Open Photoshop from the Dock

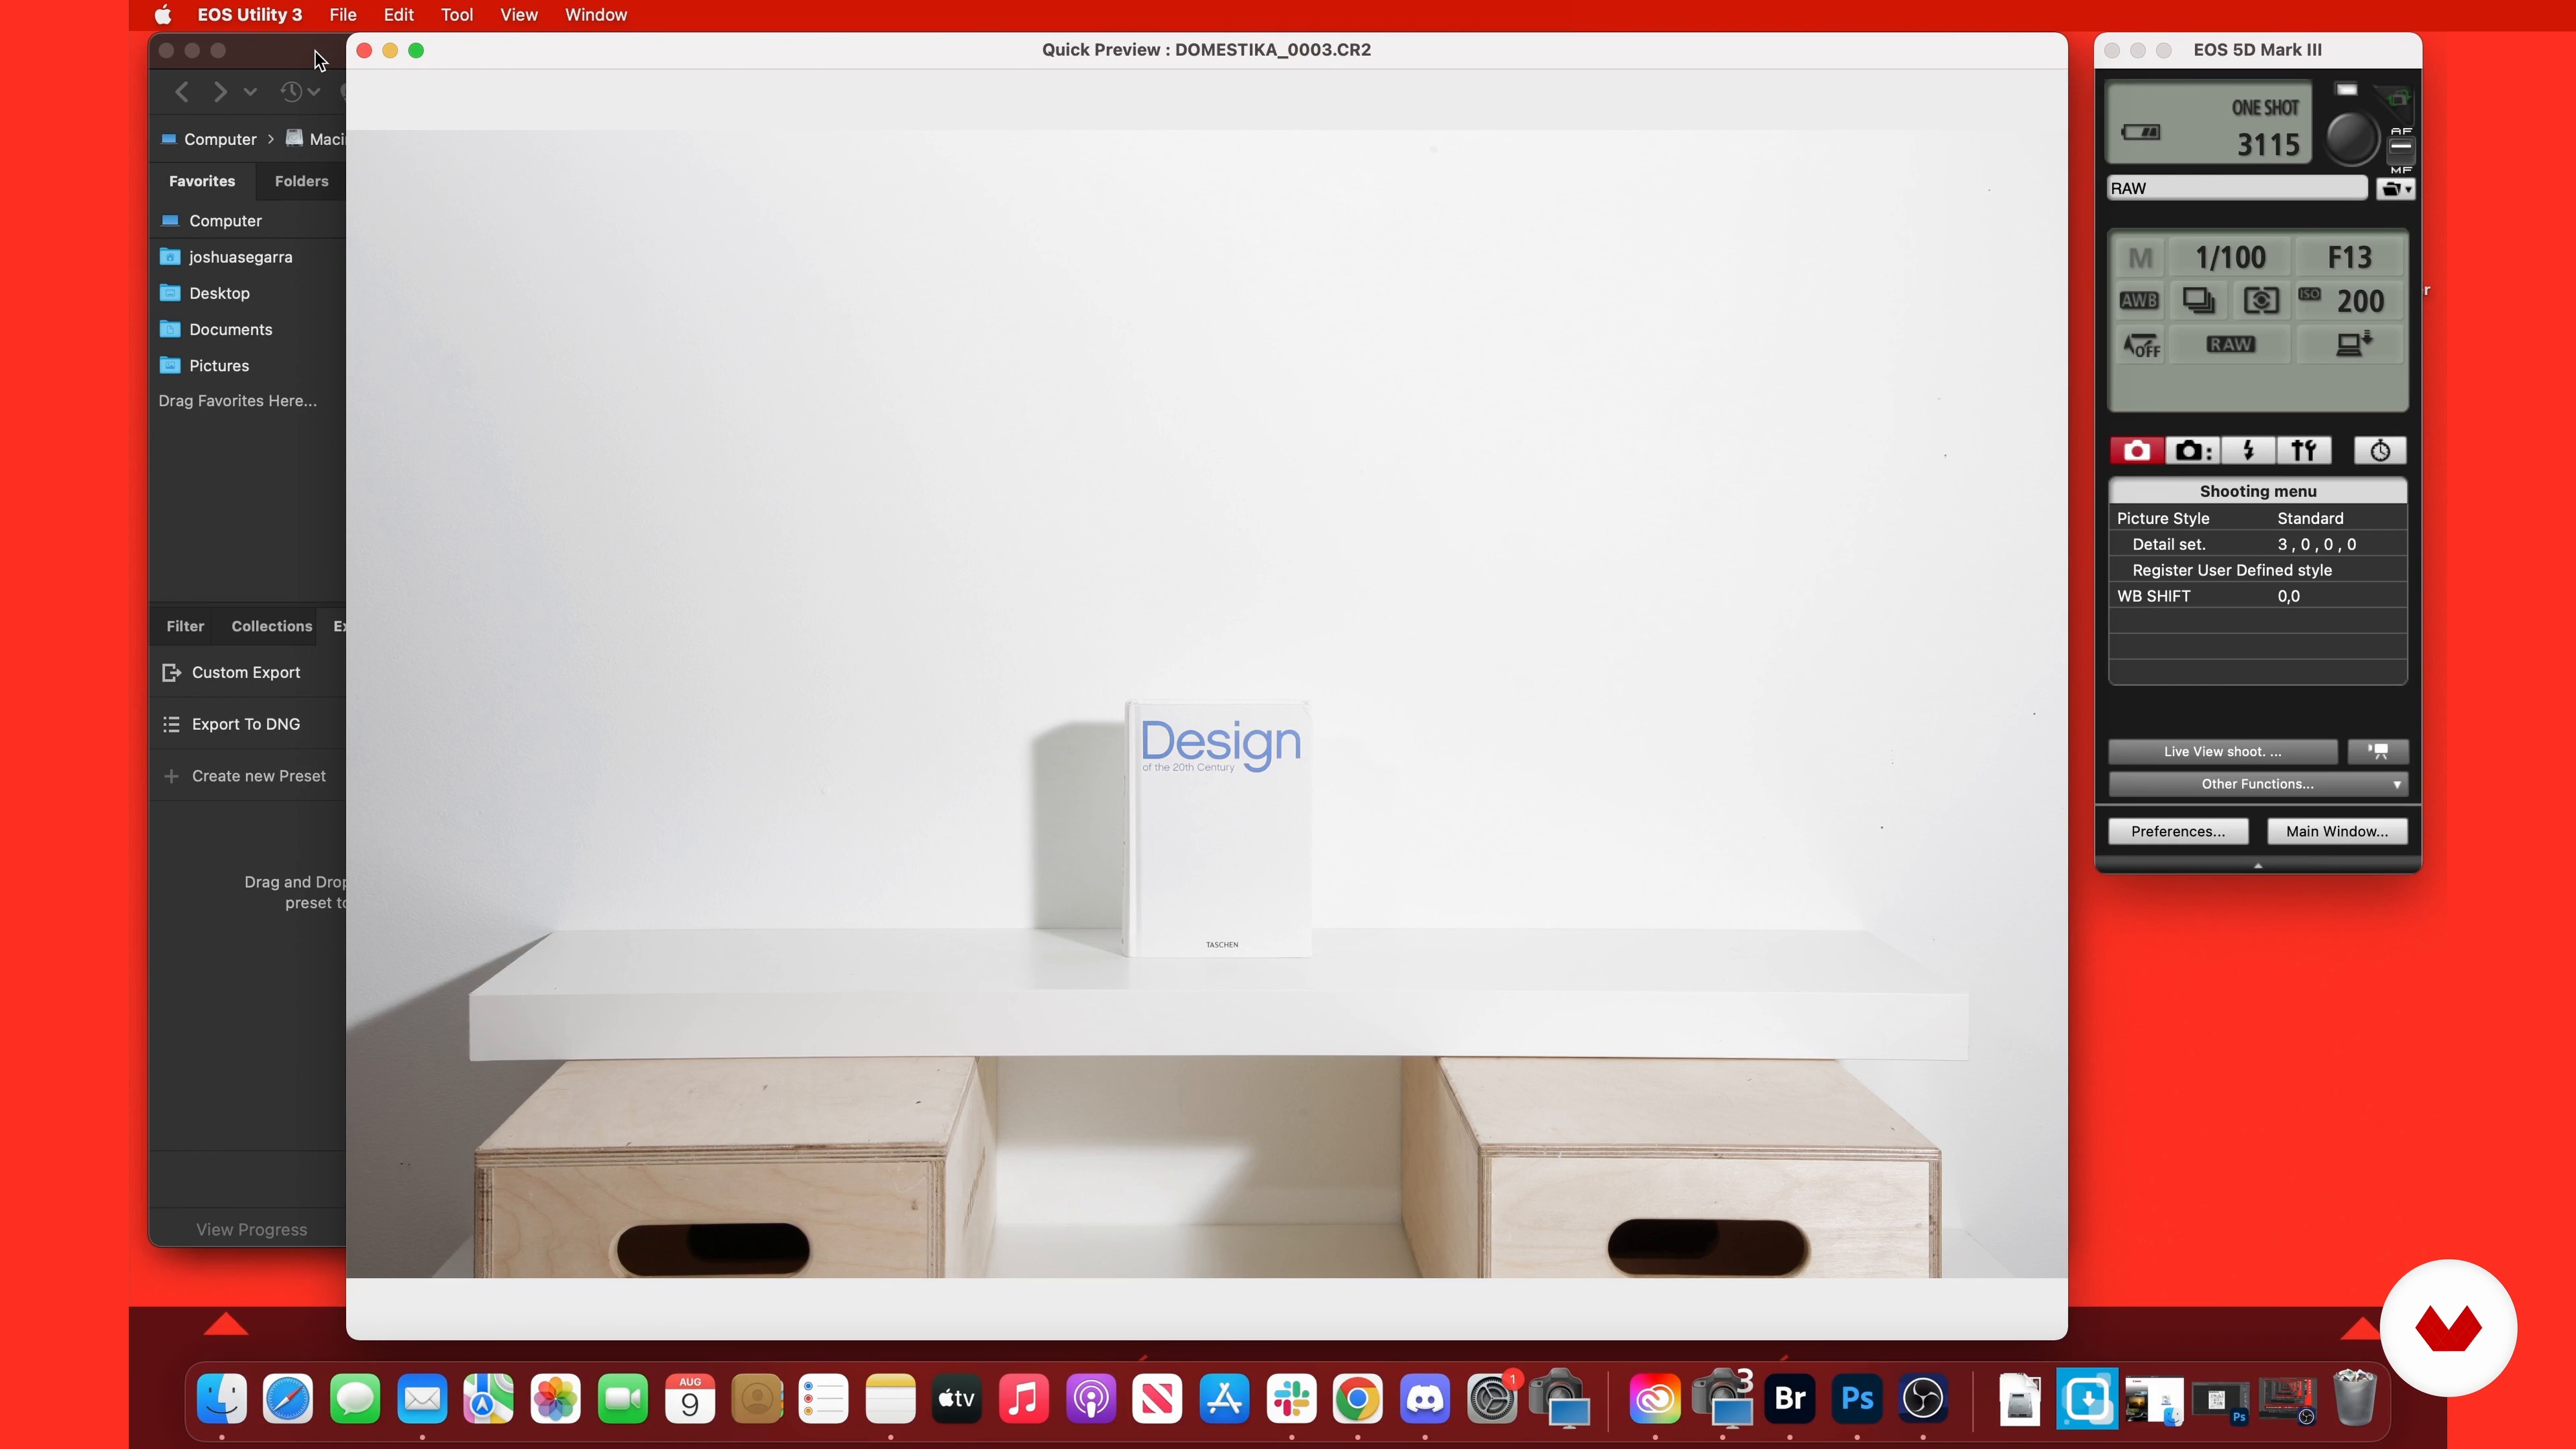(1857, 1399)
